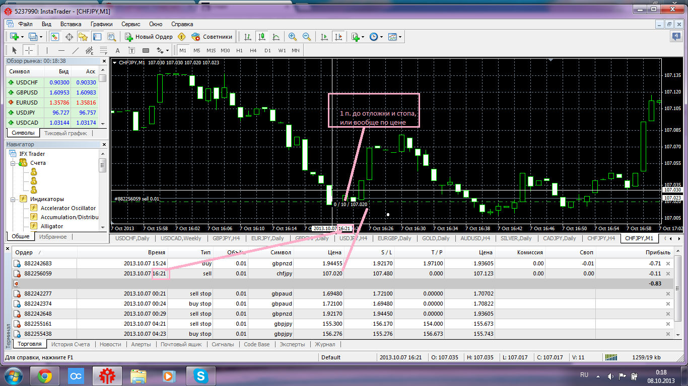Screen dimensions: 688x386
Task: Open Skype from the taskbar
Action: click(201, 375)
